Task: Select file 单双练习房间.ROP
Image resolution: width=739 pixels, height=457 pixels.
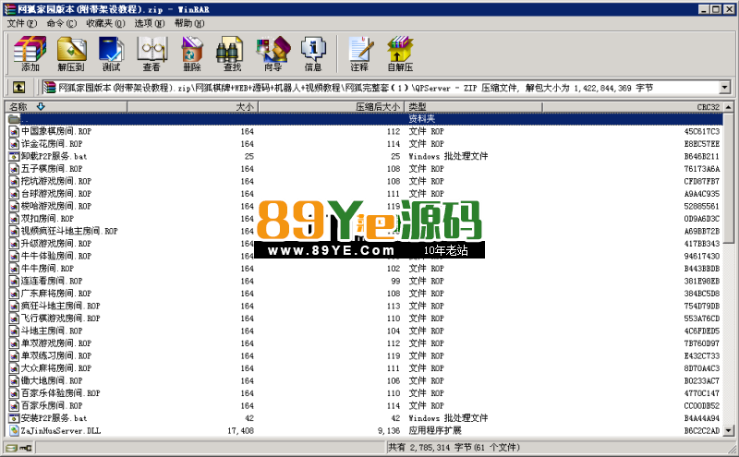Action: coord(56,355)
